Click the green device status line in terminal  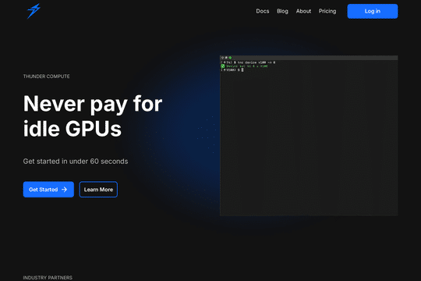click(244, 66)
